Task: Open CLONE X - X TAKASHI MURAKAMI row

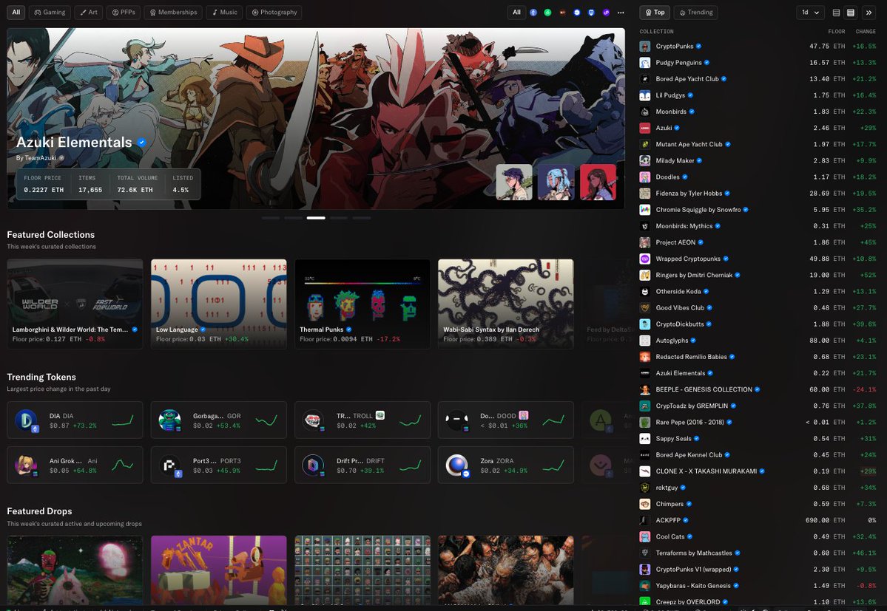Action: (758, 471)
